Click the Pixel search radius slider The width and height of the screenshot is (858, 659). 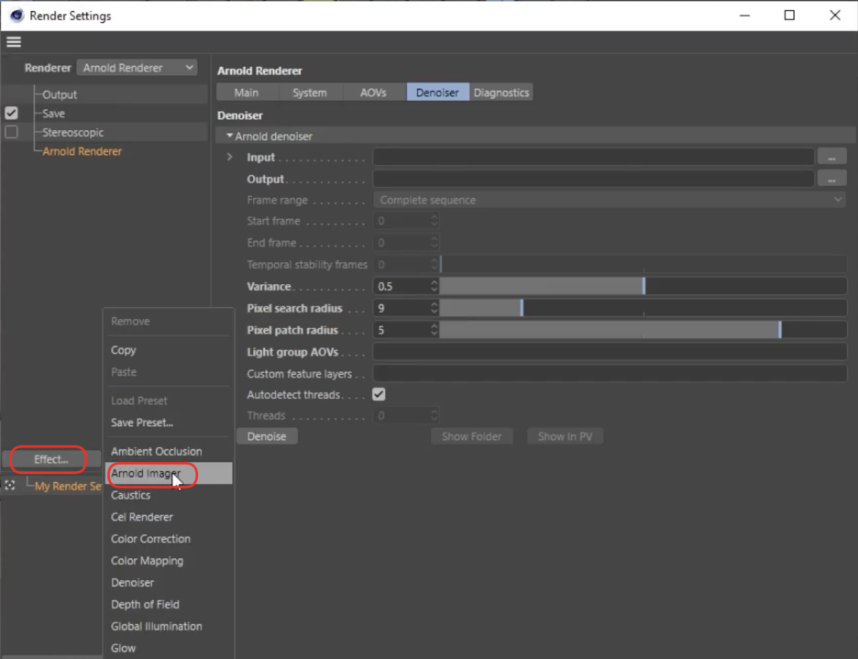pyautogui.click(x=643, y=308)
